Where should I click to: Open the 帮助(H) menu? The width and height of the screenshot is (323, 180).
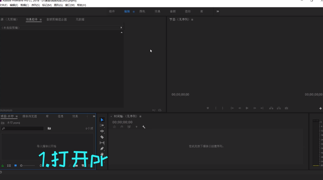coord(81,5)
